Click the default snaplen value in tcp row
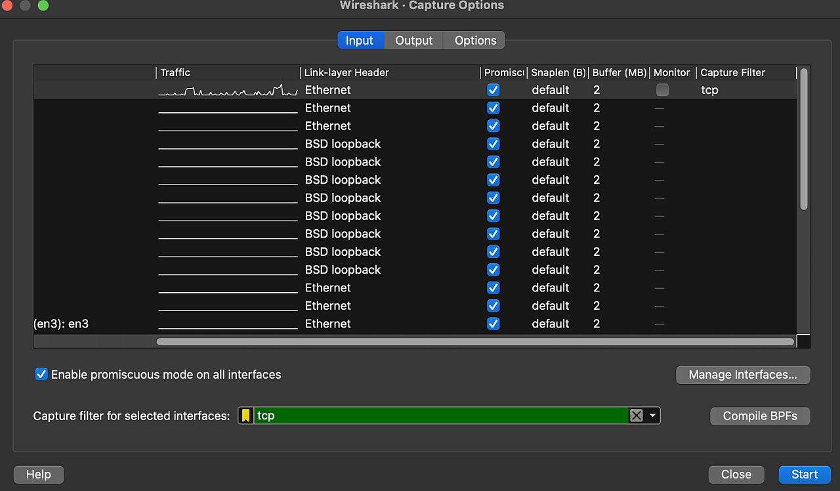This screenshot has height=491, width=840. pyautogui.click(x=551, y=90)
